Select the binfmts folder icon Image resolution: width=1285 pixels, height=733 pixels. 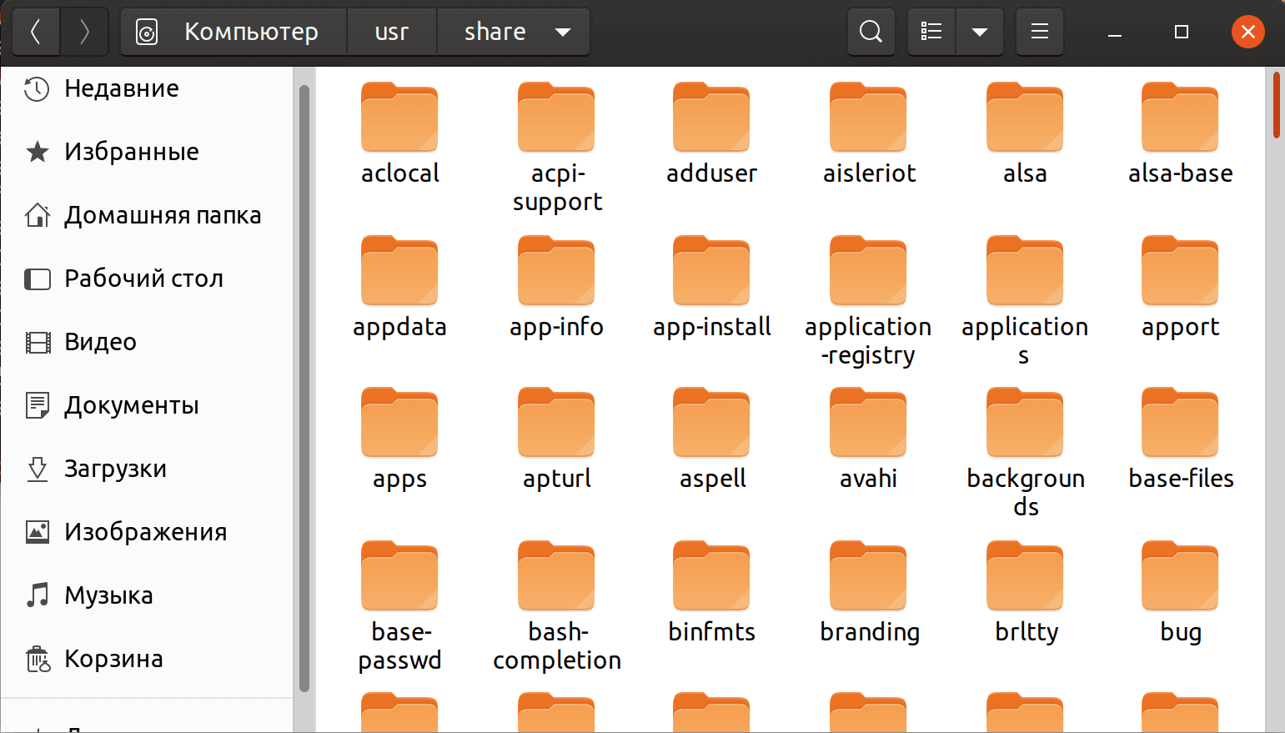point(711,576)
